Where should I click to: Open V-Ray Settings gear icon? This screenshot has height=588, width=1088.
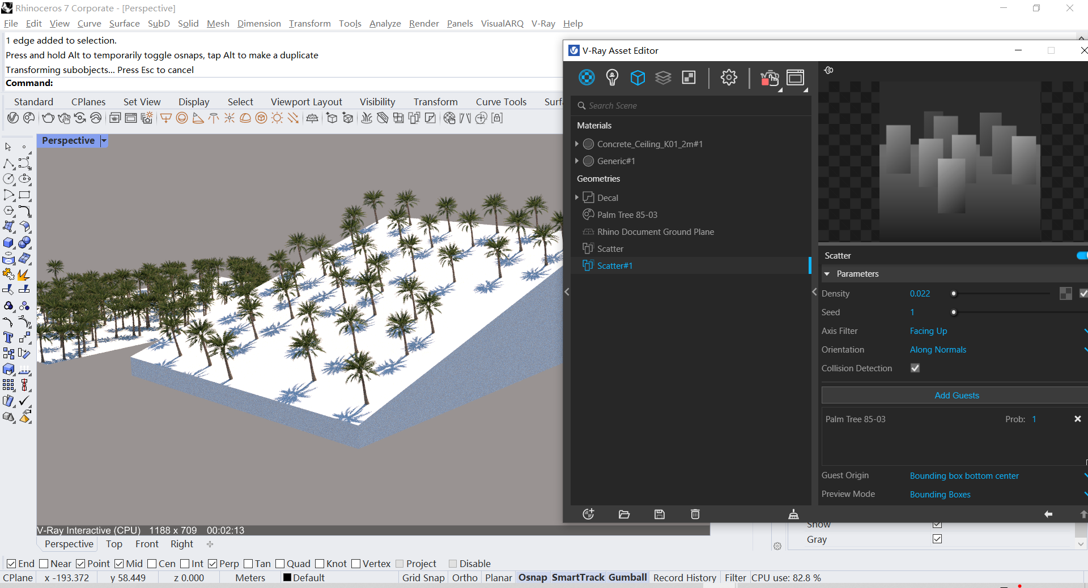729,77
